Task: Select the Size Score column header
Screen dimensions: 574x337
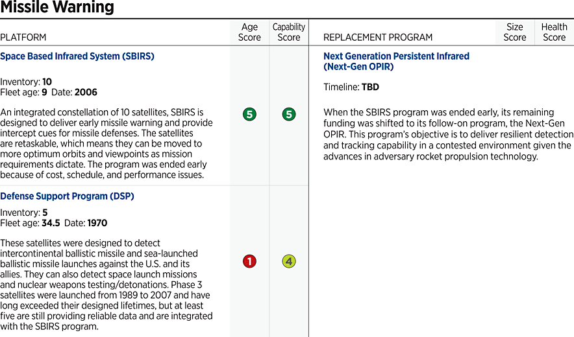Action: pyautogui.click(x=514, y=32)
